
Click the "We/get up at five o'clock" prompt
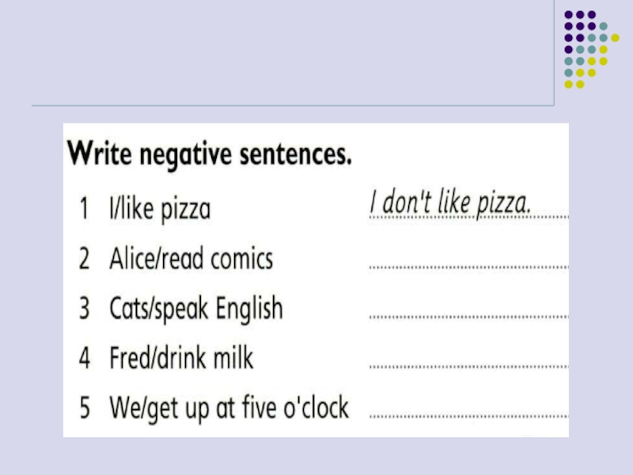pos(229,408)
